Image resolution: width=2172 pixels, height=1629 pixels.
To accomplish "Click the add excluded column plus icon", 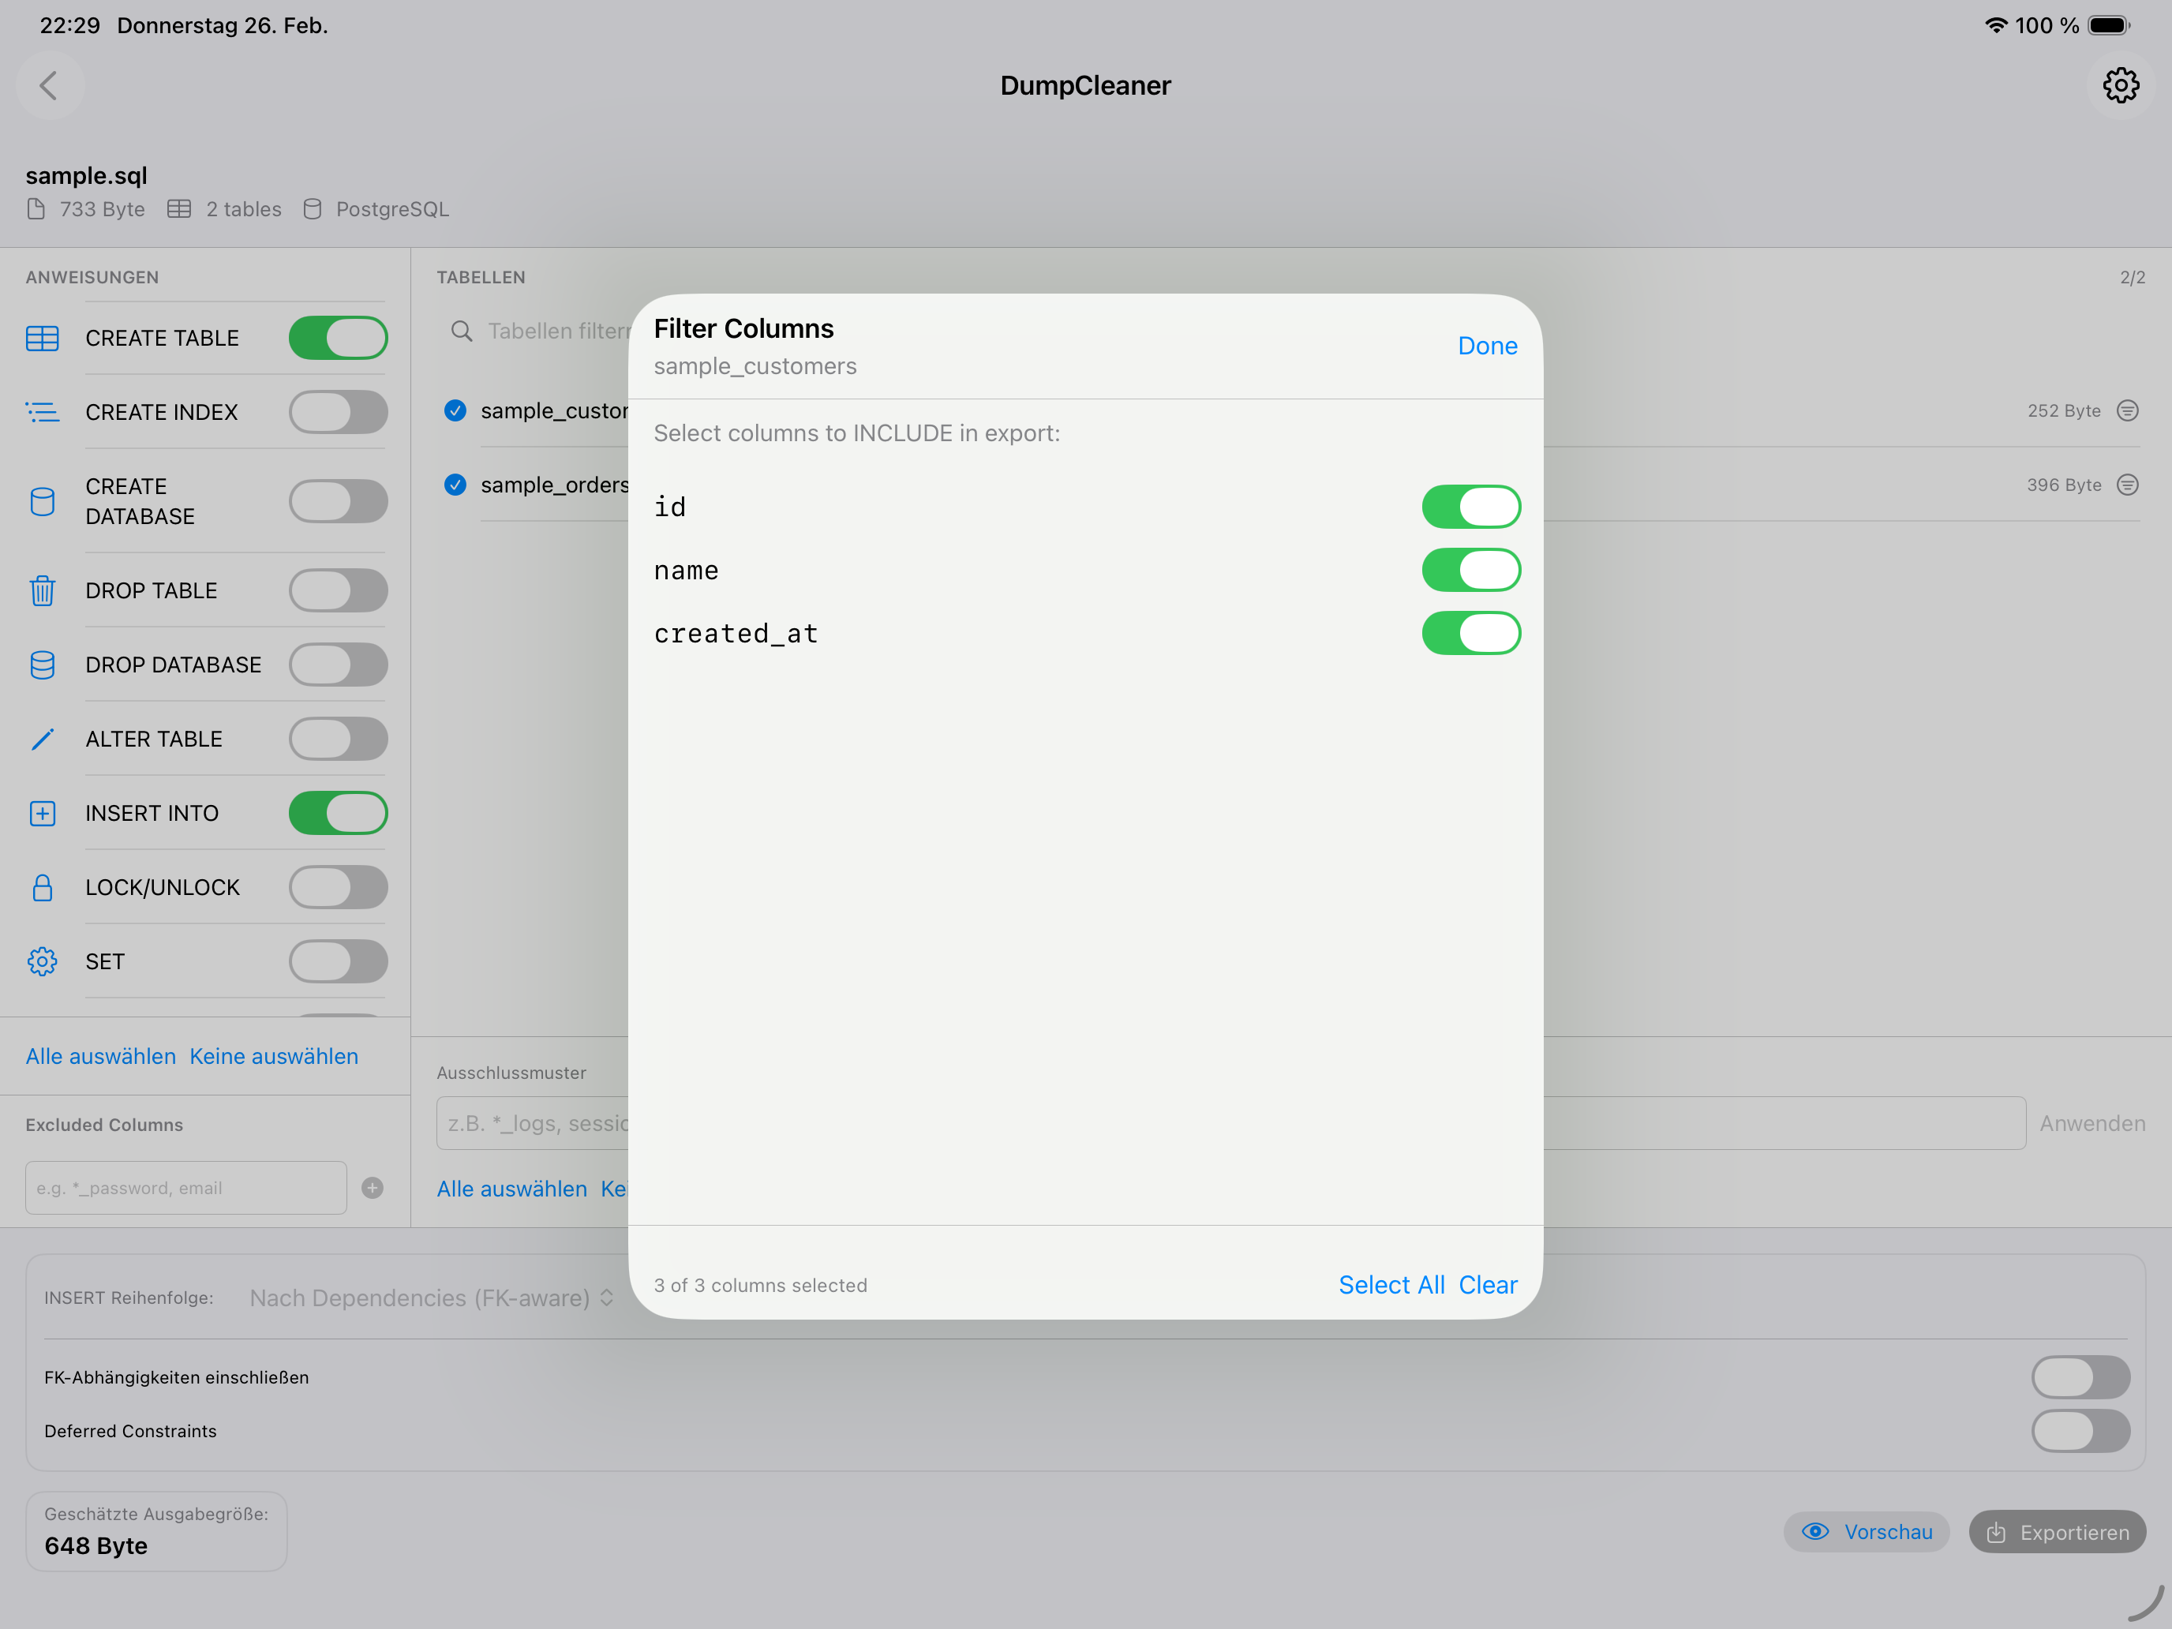I will click(x=373, y=1188).
